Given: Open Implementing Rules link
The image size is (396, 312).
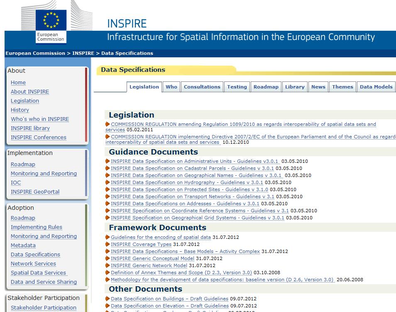Looking at the screenshot, I should [x=37, y=227].
